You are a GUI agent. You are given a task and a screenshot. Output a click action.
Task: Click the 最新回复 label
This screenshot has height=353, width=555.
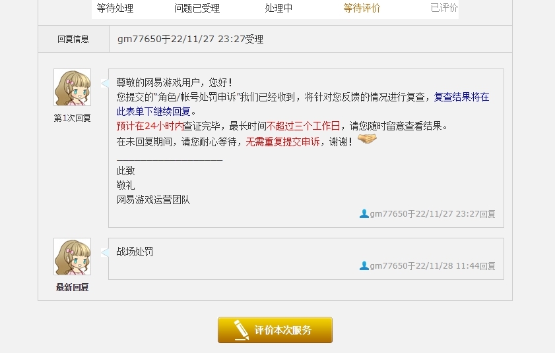tap(72, 287)
